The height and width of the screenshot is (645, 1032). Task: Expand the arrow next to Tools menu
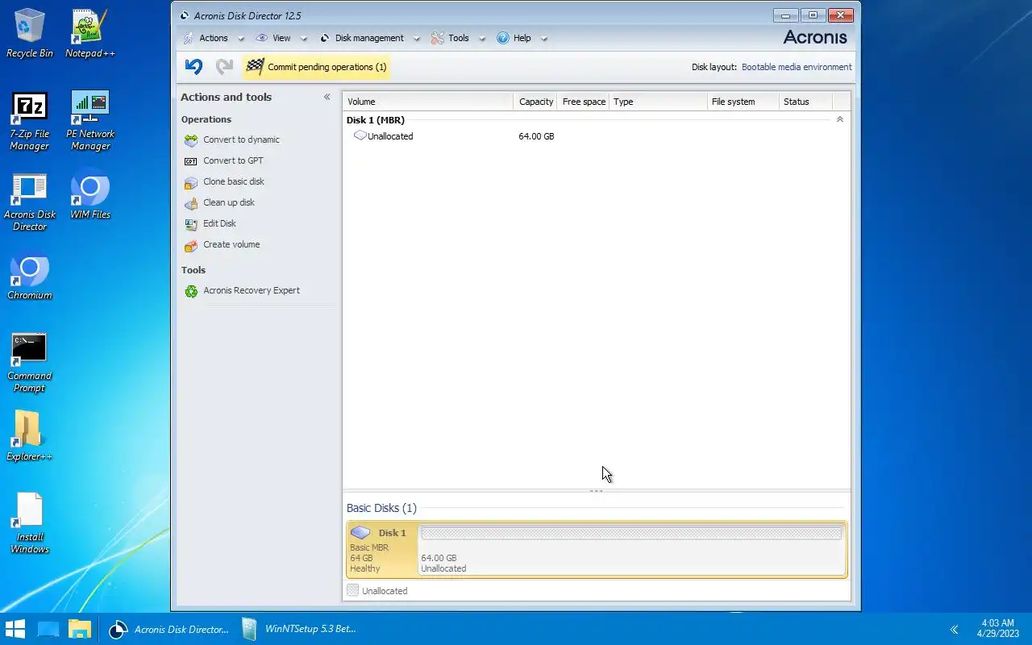pos(481,39)
